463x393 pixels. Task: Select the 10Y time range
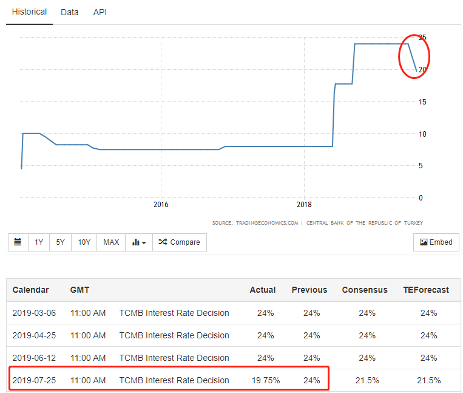tap(84, 242)
